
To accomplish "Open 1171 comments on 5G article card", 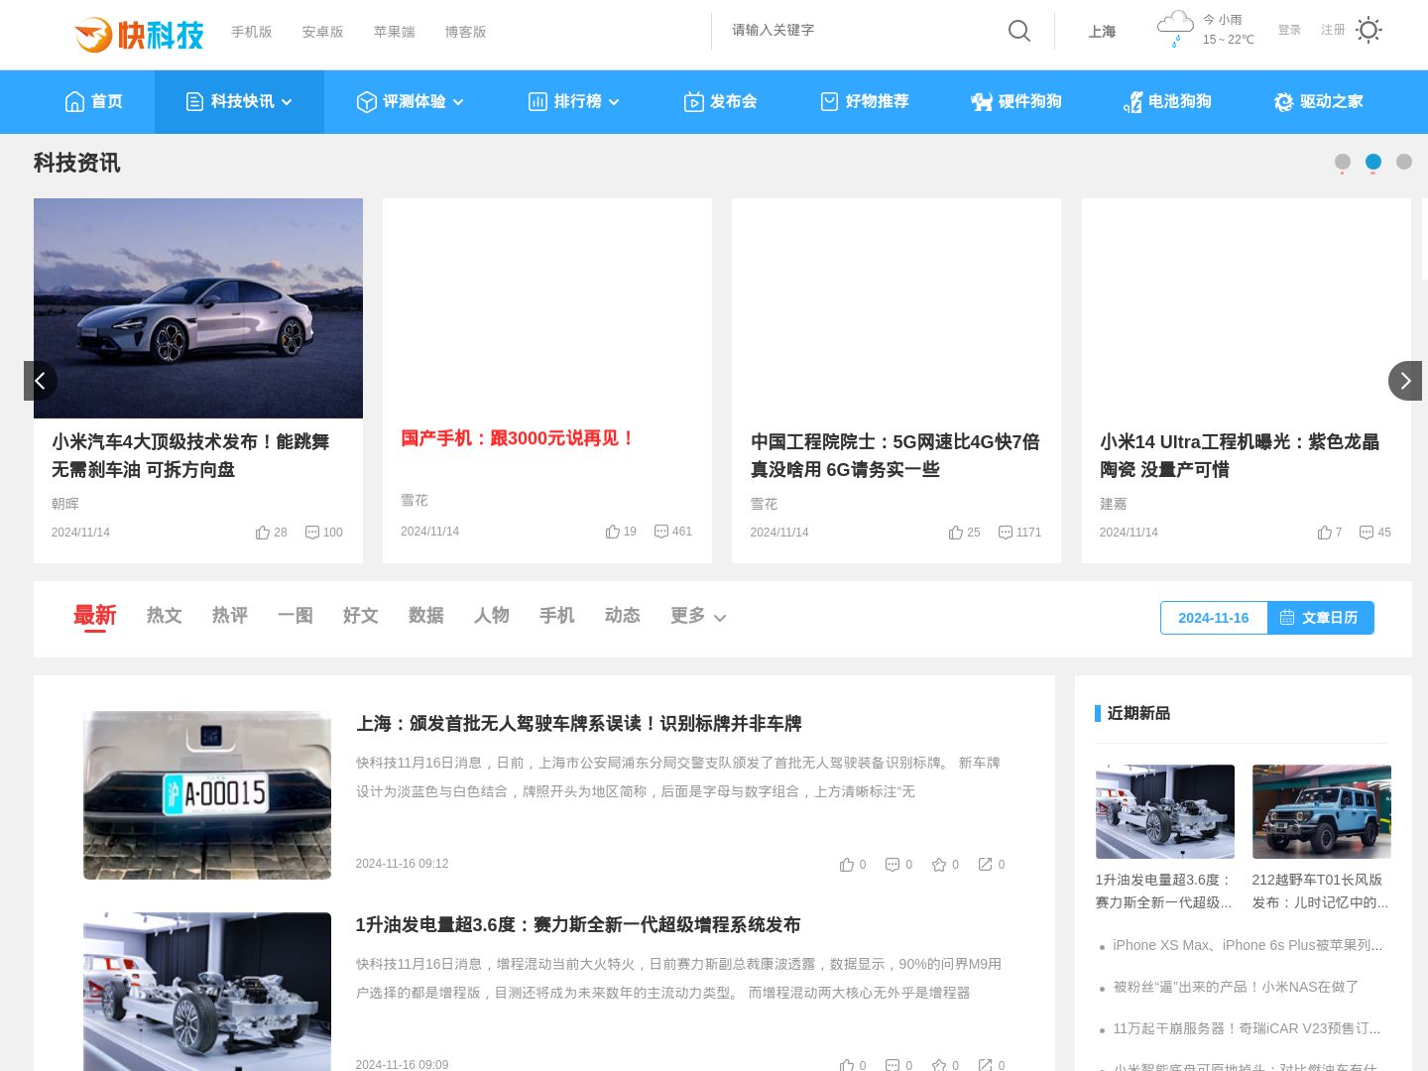I will [x=1019, y=533].
